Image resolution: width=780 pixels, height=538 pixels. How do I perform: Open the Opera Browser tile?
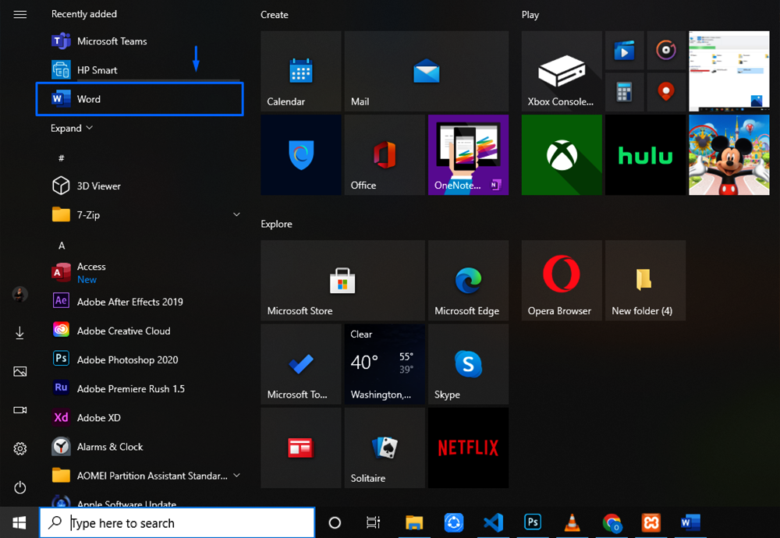point(561,280)
